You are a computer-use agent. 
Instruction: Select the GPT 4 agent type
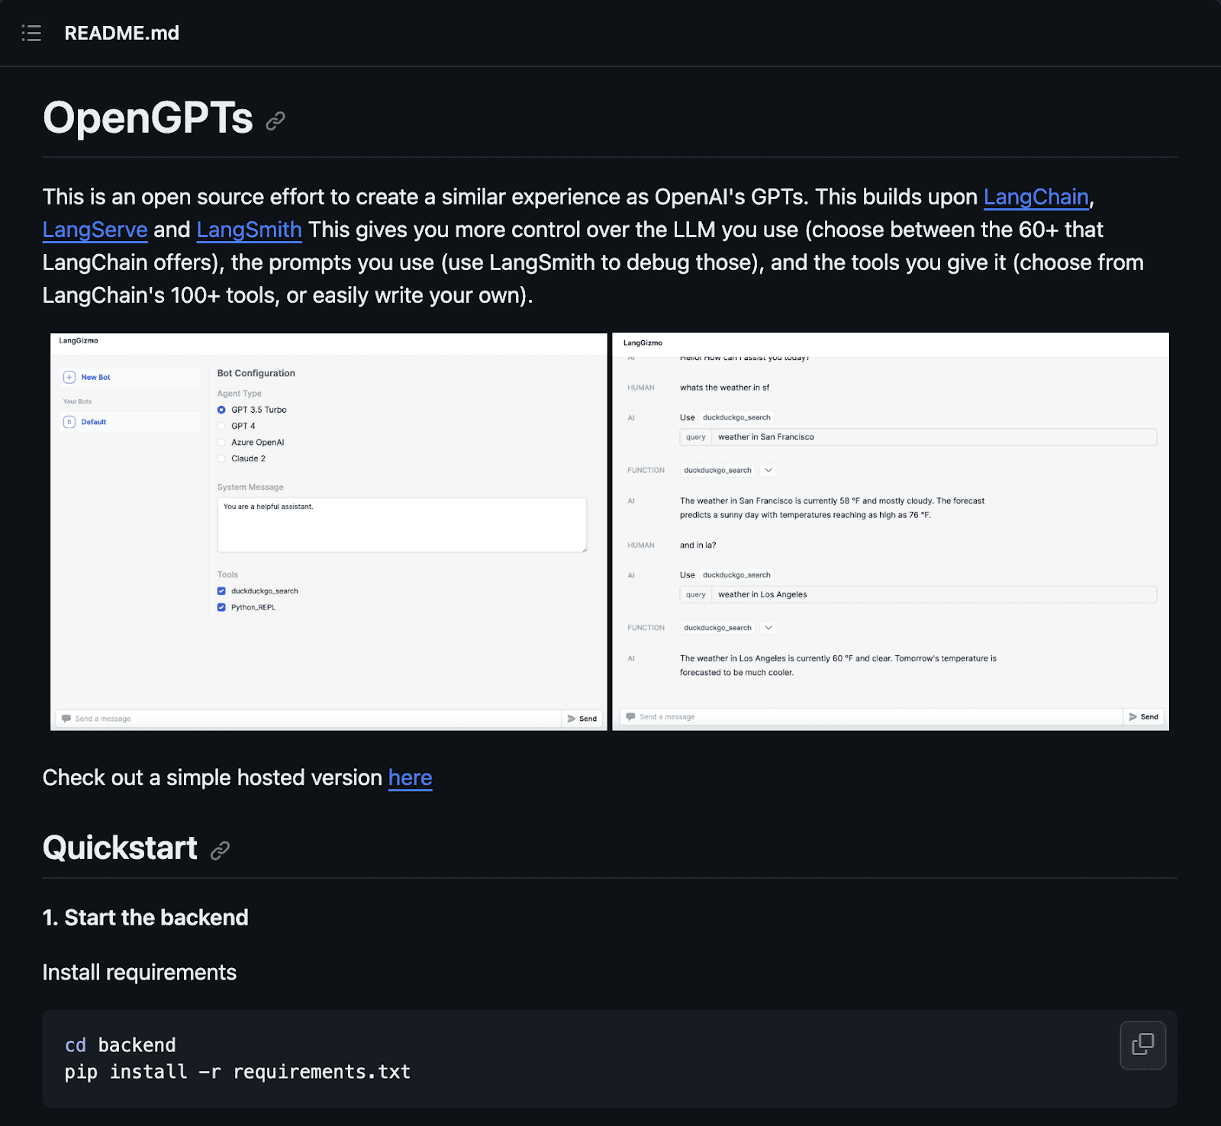pyautogui.click(x=221, y=426)
